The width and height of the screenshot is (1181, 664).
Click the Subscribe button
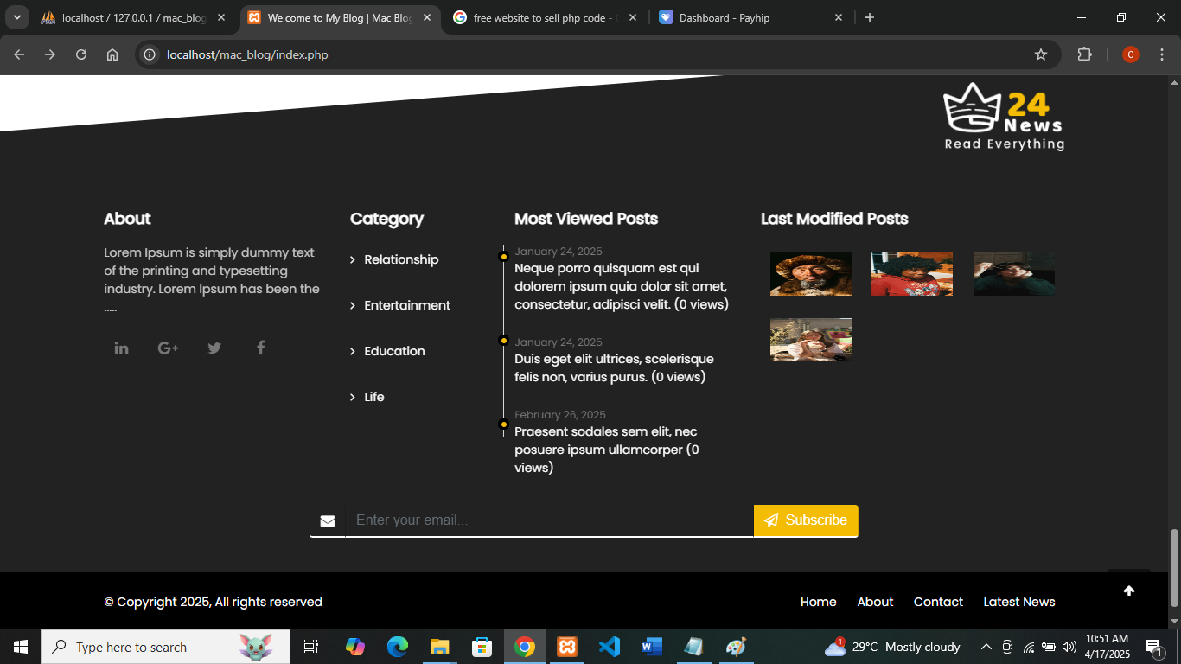pos(806,520)
